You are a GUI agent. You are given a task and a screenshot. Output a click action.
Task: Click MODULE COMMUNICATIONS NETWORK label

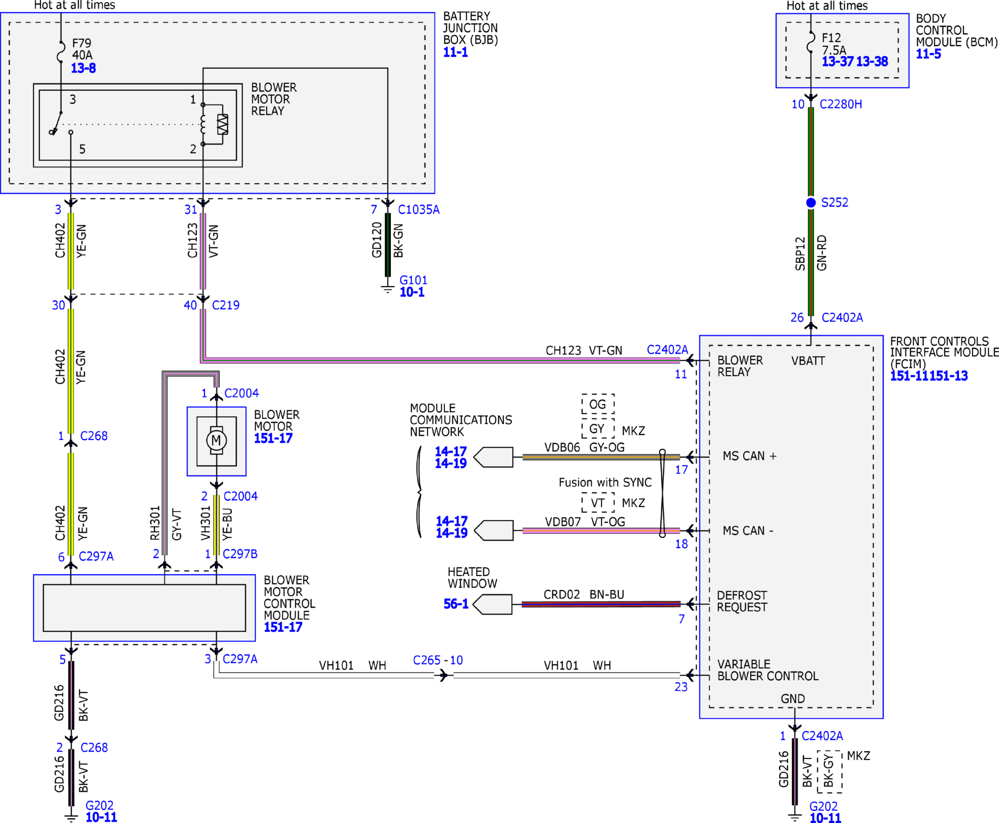point(461,420)
